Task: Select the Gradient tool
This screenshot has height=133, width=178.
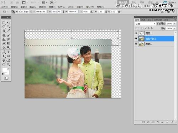Action: point(8,43)
